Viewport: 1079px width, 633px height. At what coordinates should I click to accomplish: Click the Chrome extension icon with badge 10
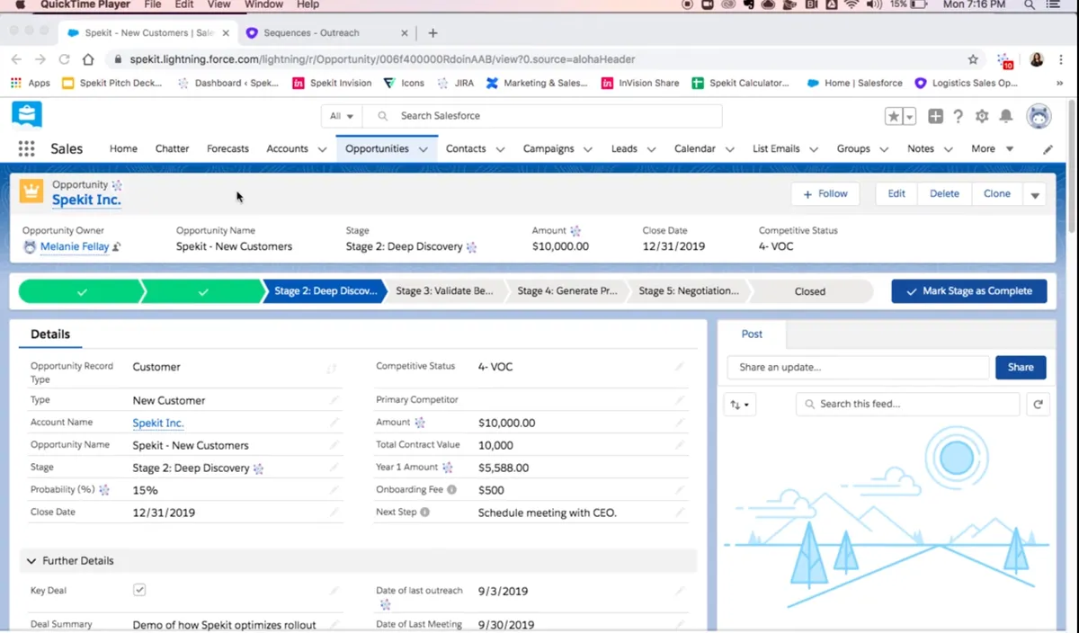pos(1004,60)
